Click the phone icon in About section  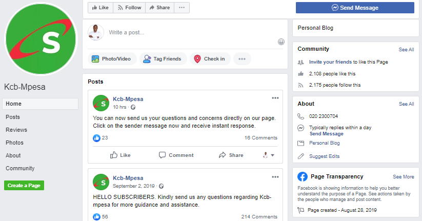pos(300,116)
